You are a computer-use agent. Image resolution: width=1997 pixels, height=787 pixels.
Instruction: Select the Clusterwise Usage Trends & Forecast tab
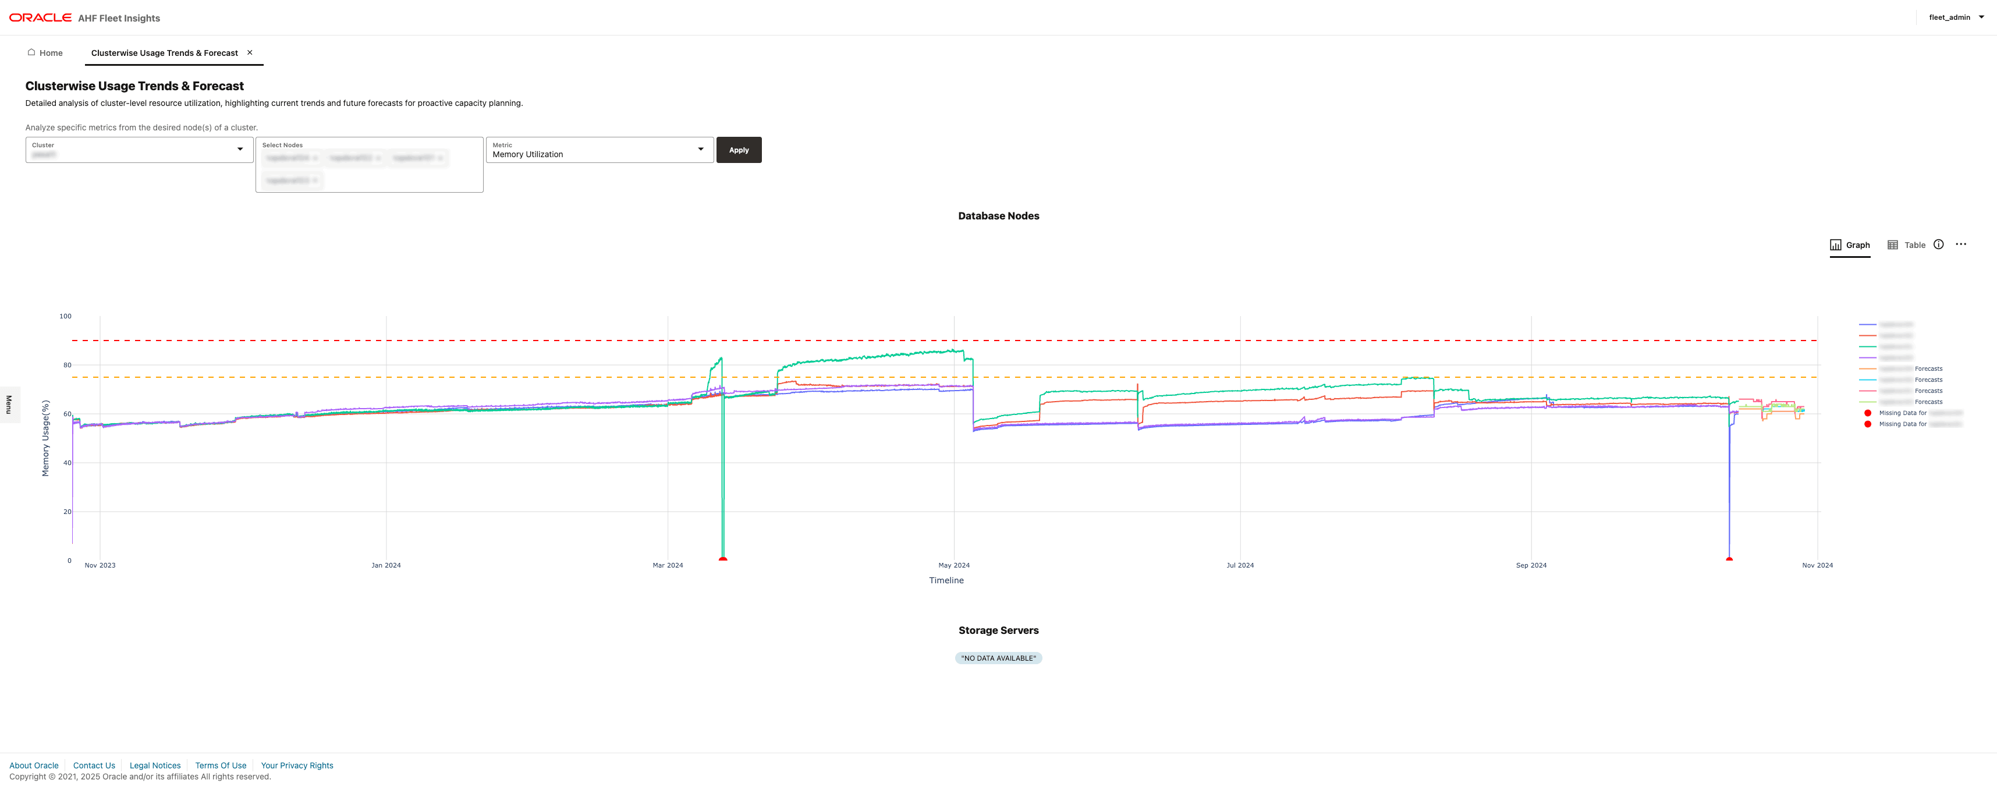coord(164,53)
